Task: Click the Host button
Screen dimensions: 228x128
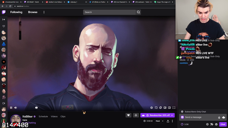Action: point(158,121)
